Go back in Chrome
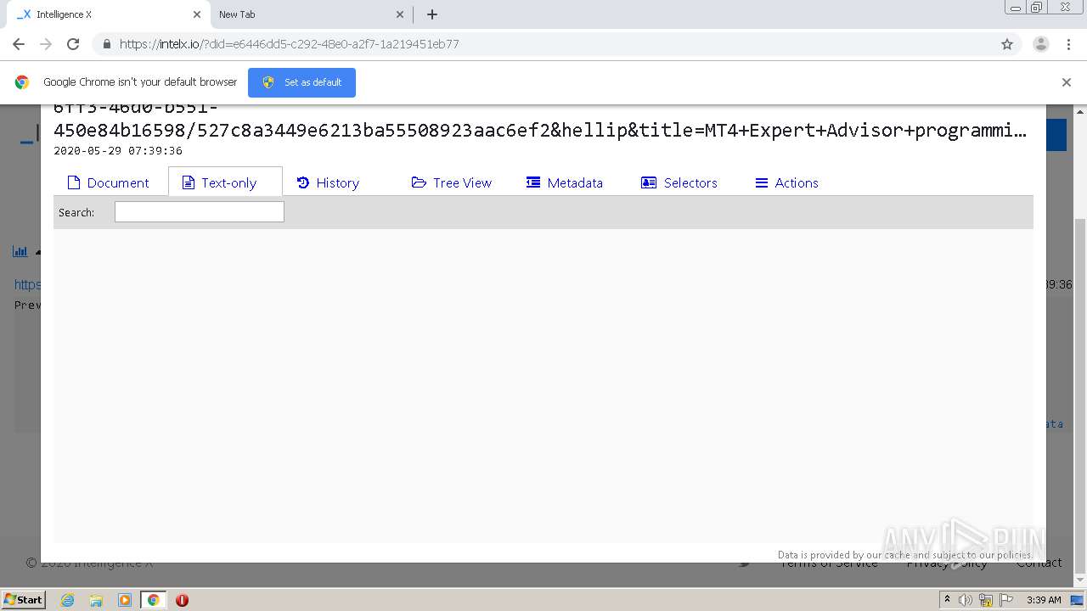Image resolution: width=1087 pixels, height=611 pixels. (19, 44)
